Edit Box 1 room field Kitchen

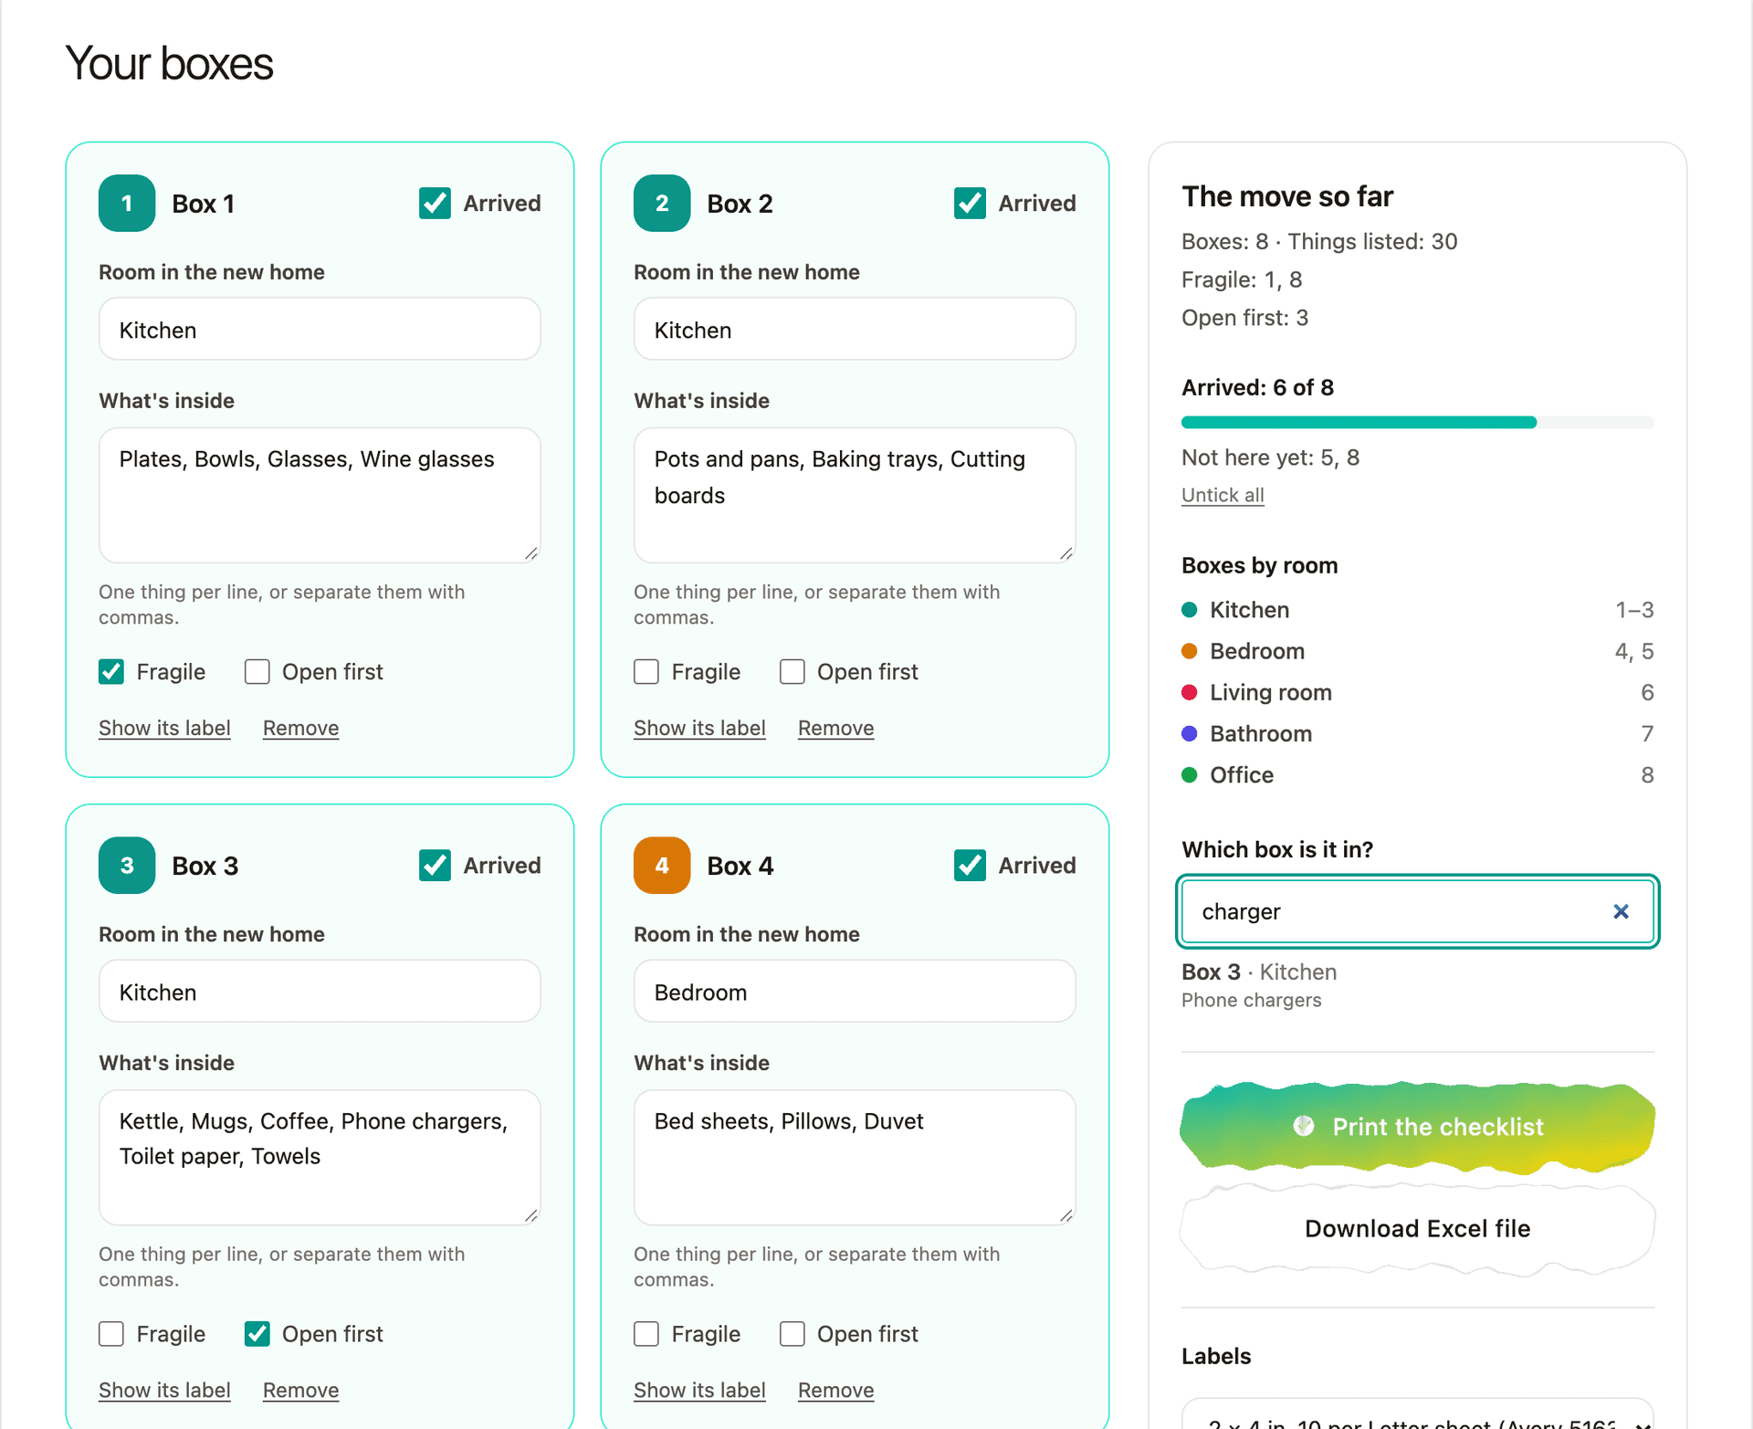pyautogui.click(x=320, y=329)
